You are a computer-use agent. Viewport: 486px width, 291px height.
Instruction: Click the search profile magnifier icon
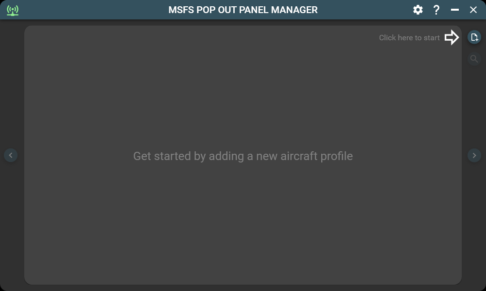coord(474,59)
